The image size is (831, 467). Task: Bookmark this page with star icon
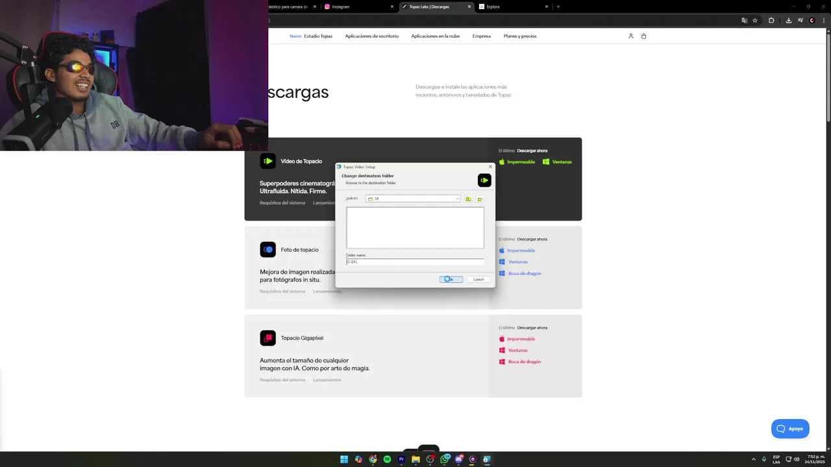(x=755, y=20)
